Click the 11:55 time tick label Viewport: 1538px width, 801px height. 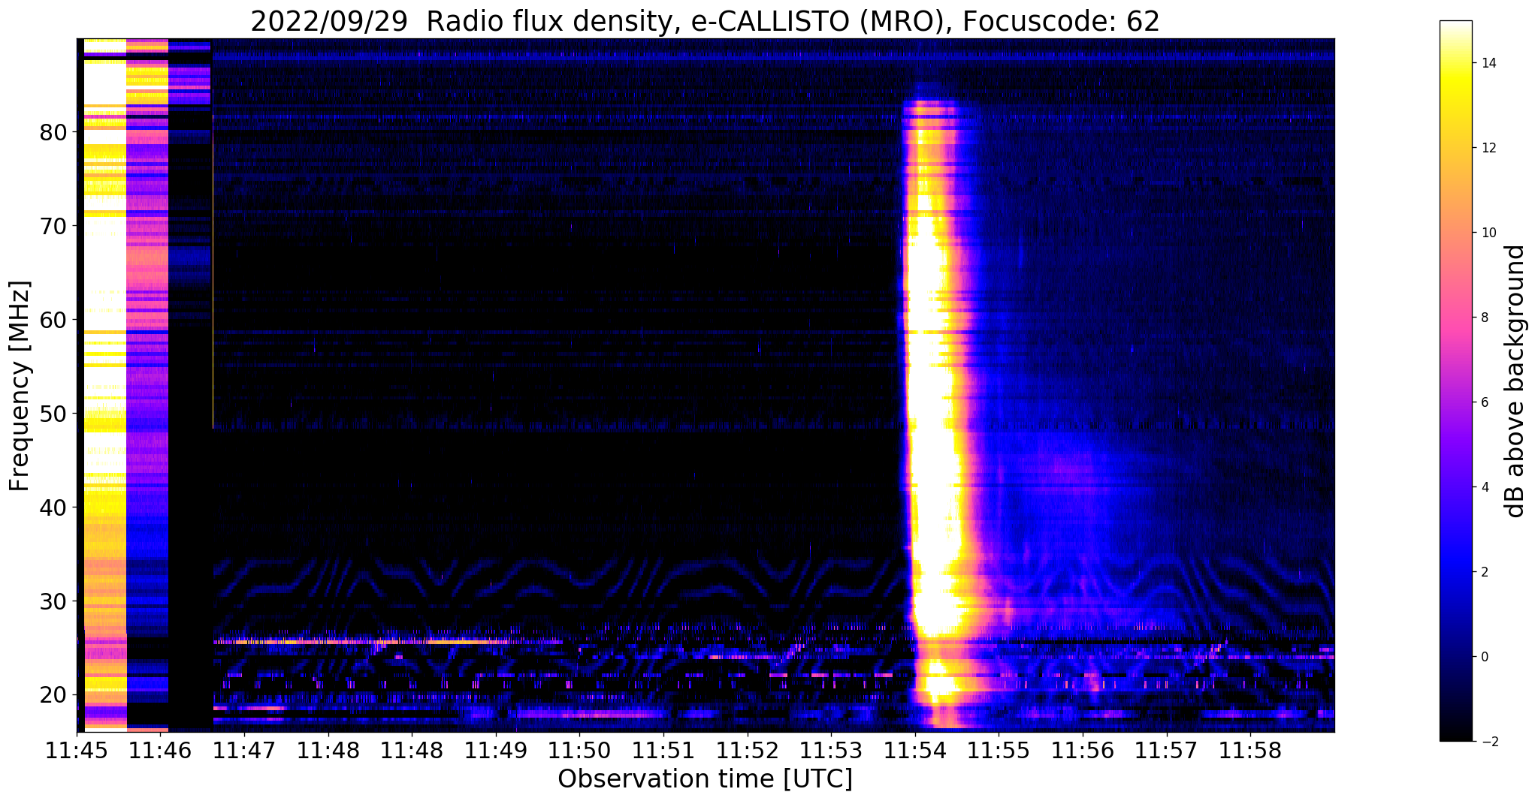point(999,751)
